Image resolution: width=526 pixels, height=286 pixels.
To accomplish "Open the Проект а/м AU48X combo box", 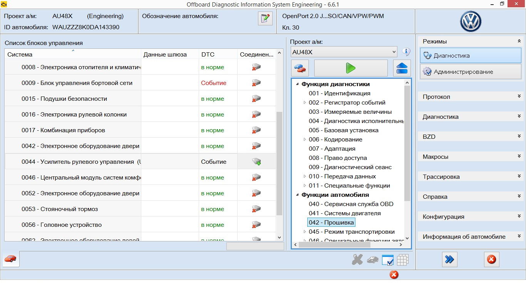I will click(344, 52).
